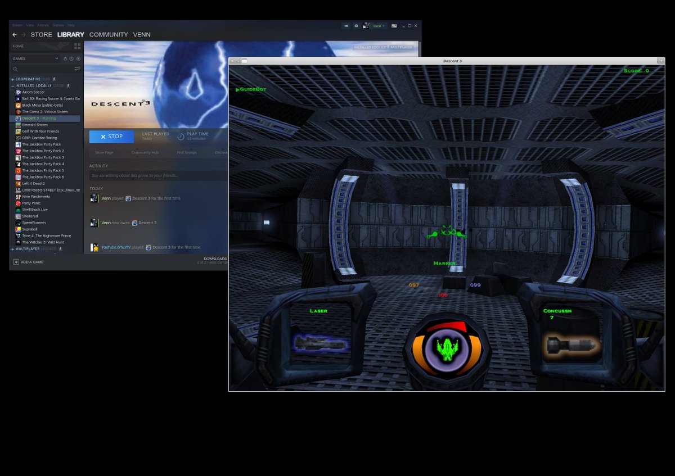Open the Find Groups link
This screenshot has height=476, width=675.
[x=187, y=152]
